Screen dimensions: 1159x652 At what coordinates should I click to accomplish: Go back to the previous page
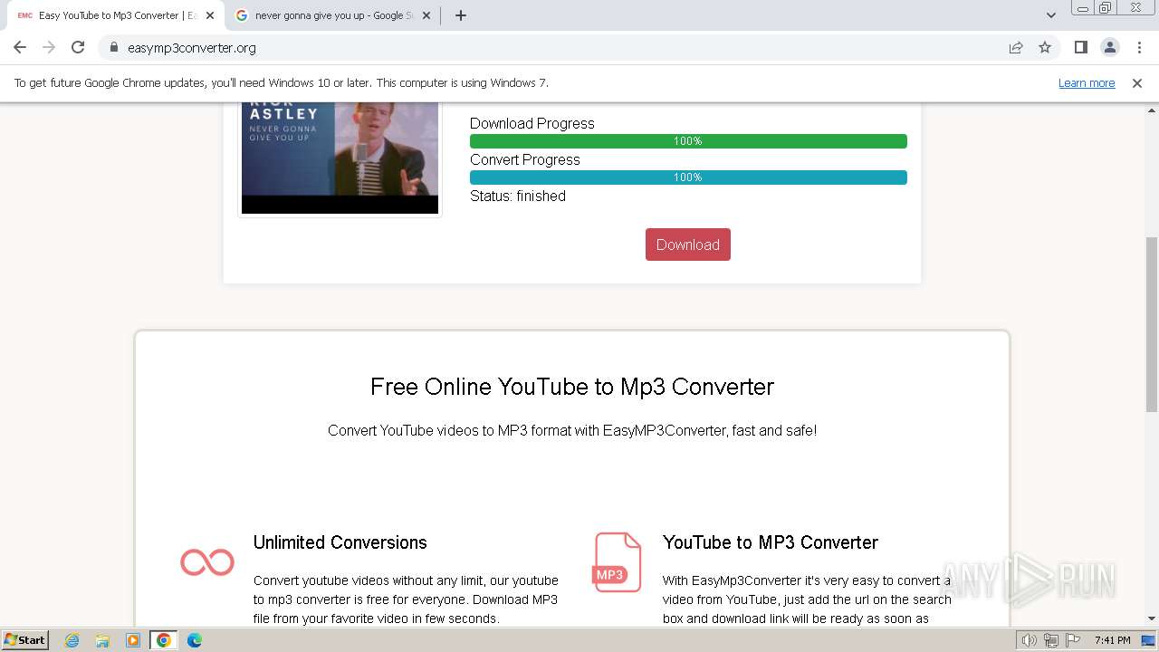point(20,47)
